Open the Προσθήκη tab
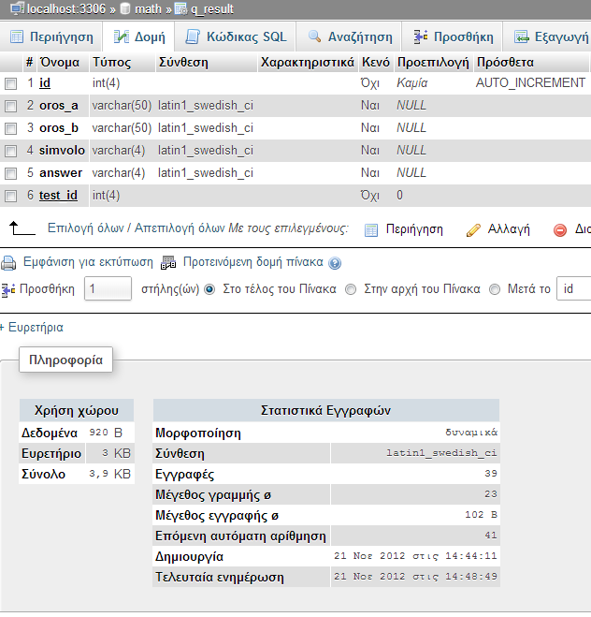The width and height of the screenshot is (591, 617). point(454,37)
